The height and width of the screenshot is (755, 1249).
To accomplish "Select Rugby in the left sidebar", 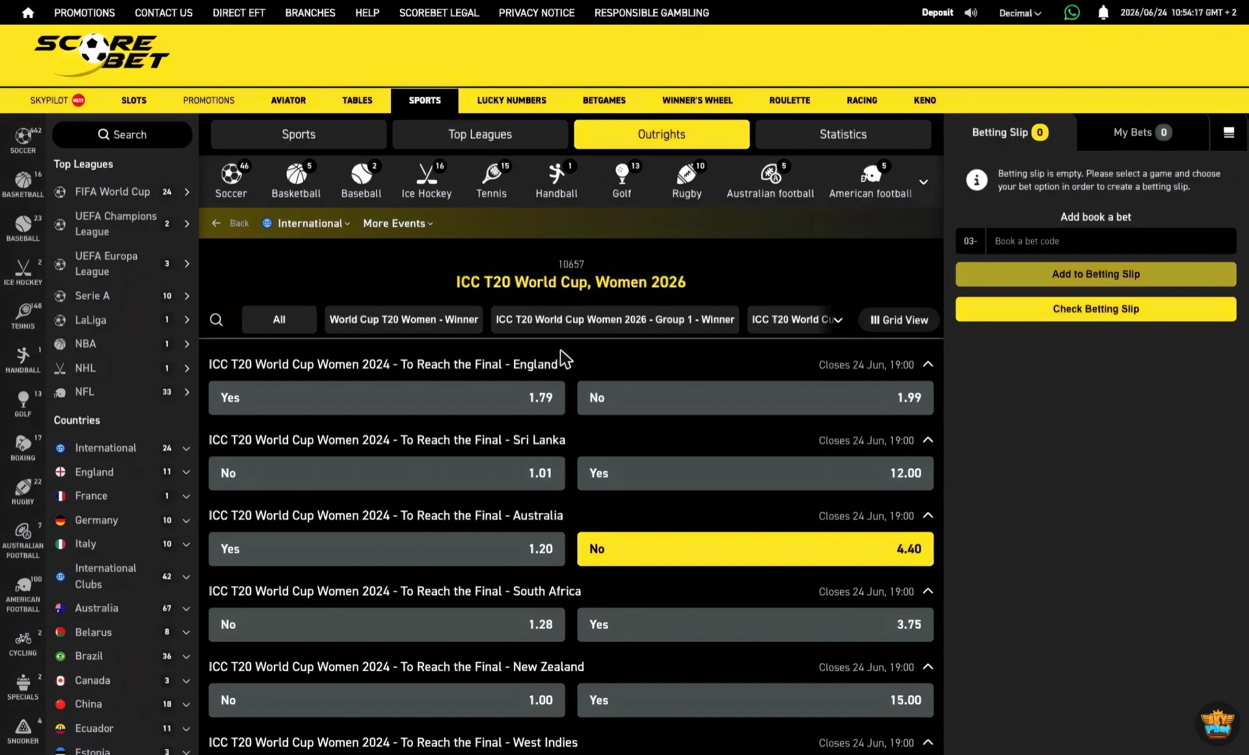I will (x=23, y=492).
